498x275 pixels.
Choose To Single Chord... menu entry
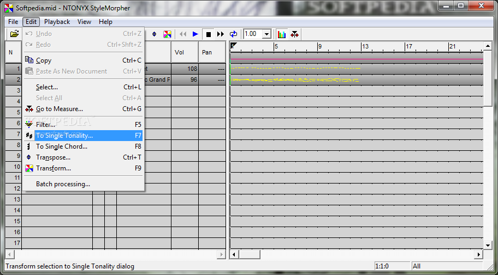83,146
